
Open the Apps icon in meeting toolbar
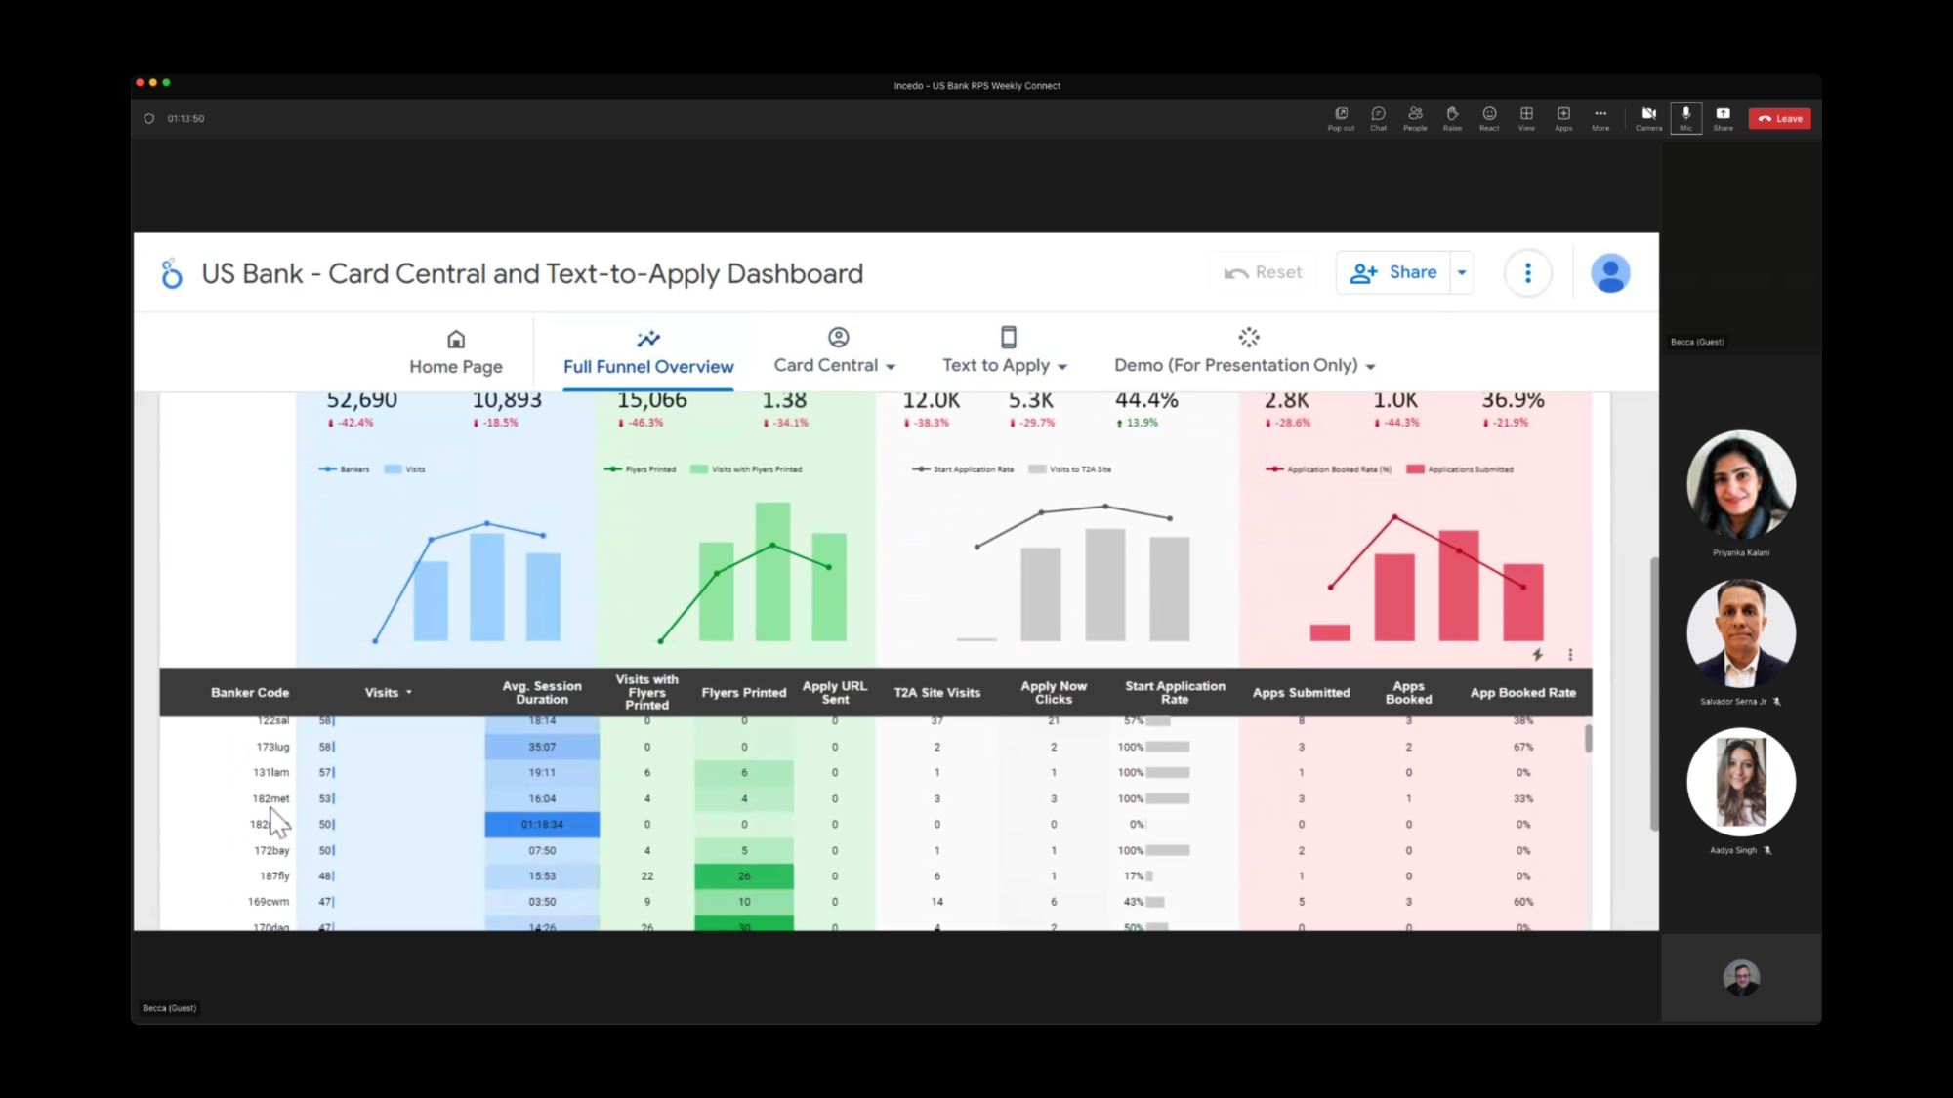pyautogui.click(x=1563, y=117)
